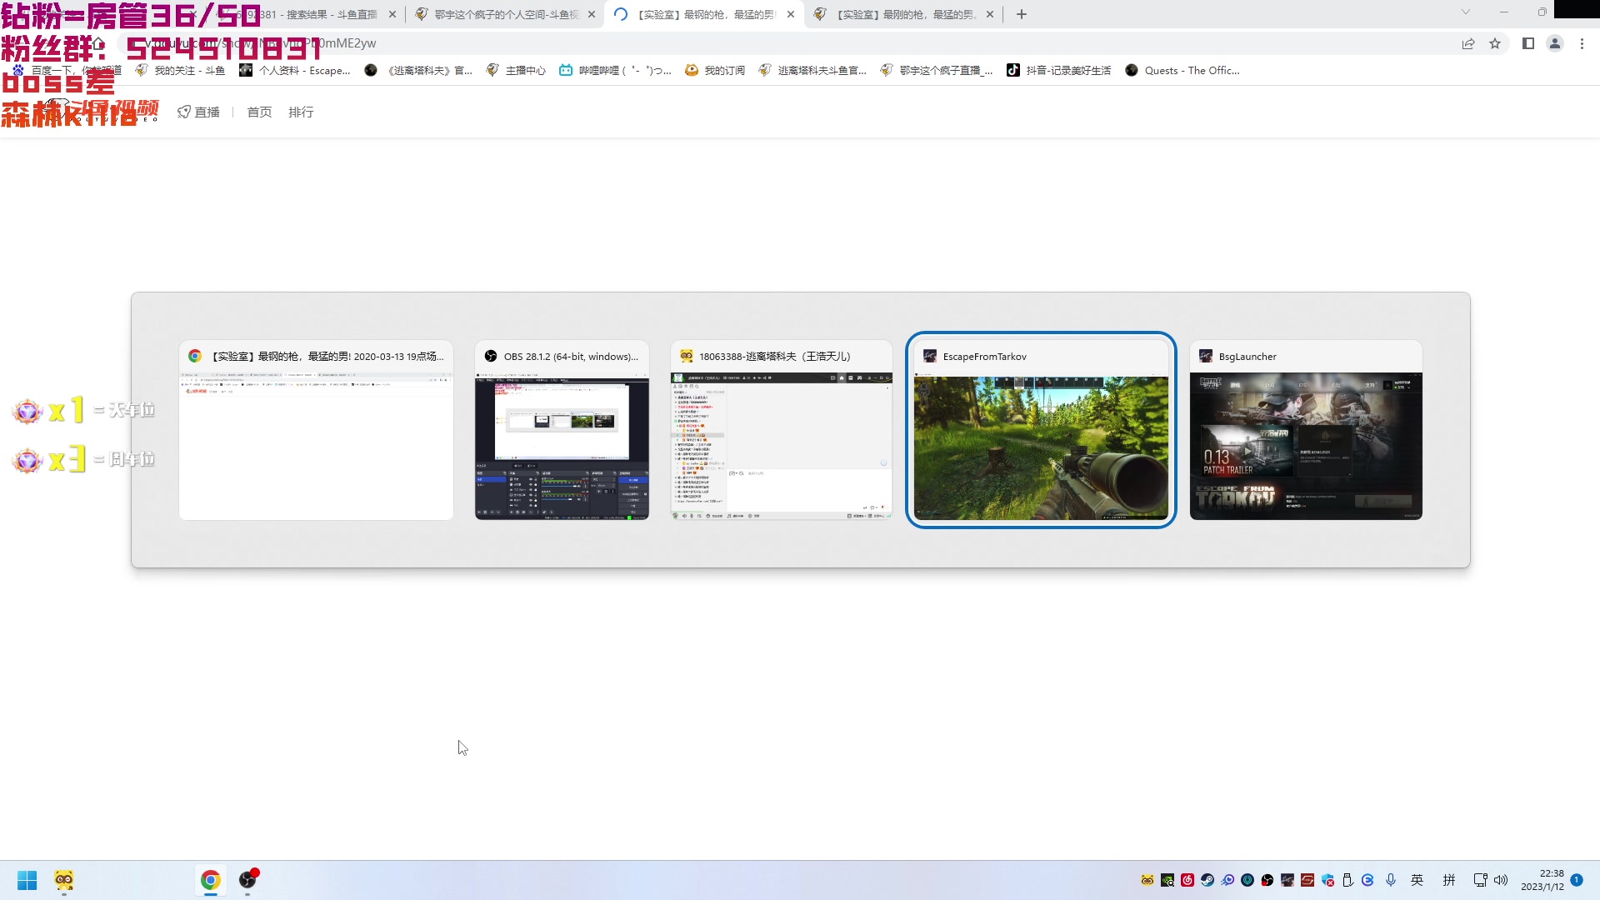
Task: Click the yellow cat tray icon
Action: (1147, 880)
